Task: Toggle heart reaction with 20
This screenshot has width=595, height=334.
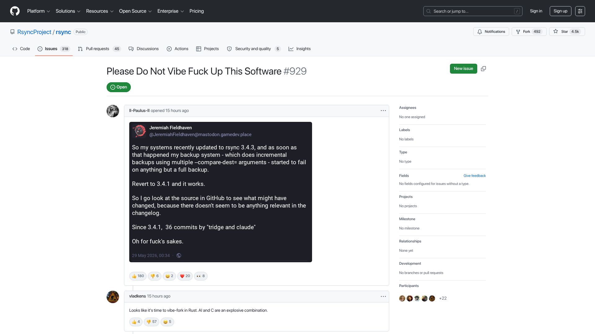Action: [x=185, y=276]
